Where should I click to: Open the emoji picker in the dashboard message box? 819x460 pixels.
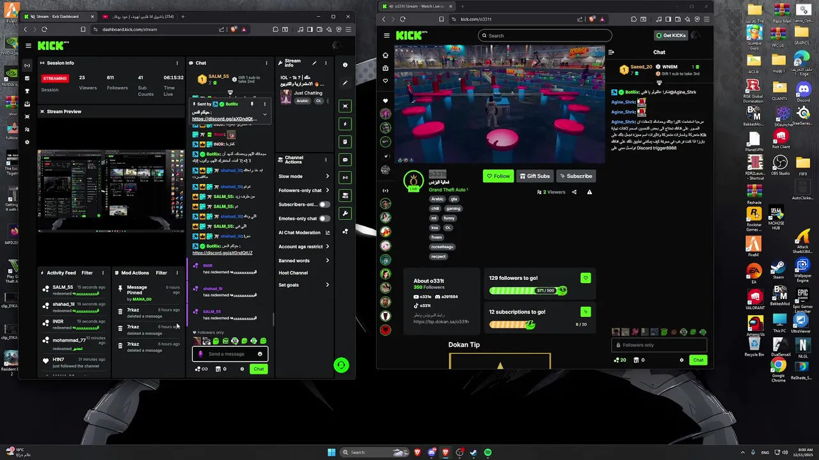(260, 354)
